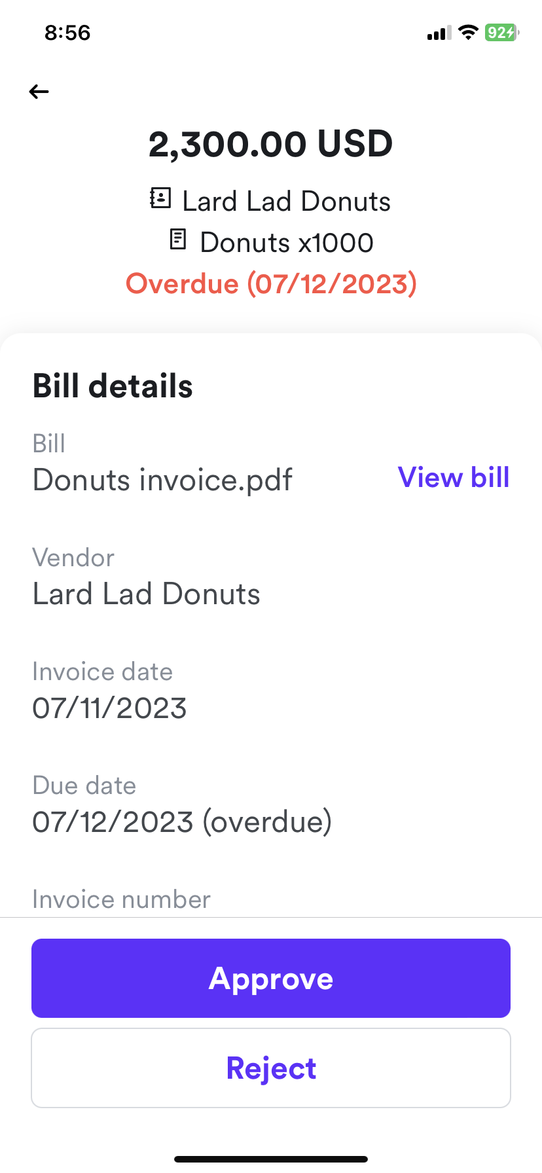Click the 2,300.00 USD amount
542x1173 pixels.
pos(271,144)
